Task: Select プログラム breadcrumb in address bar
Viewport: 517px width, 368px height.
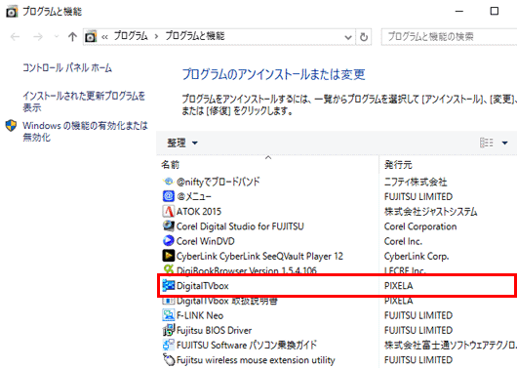Action: point(131,36)
